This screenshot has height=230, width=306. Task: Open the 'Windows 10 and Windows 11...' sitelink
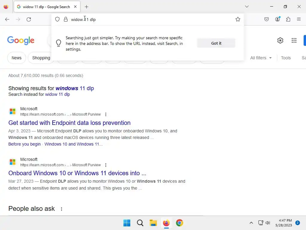[74, 144]
